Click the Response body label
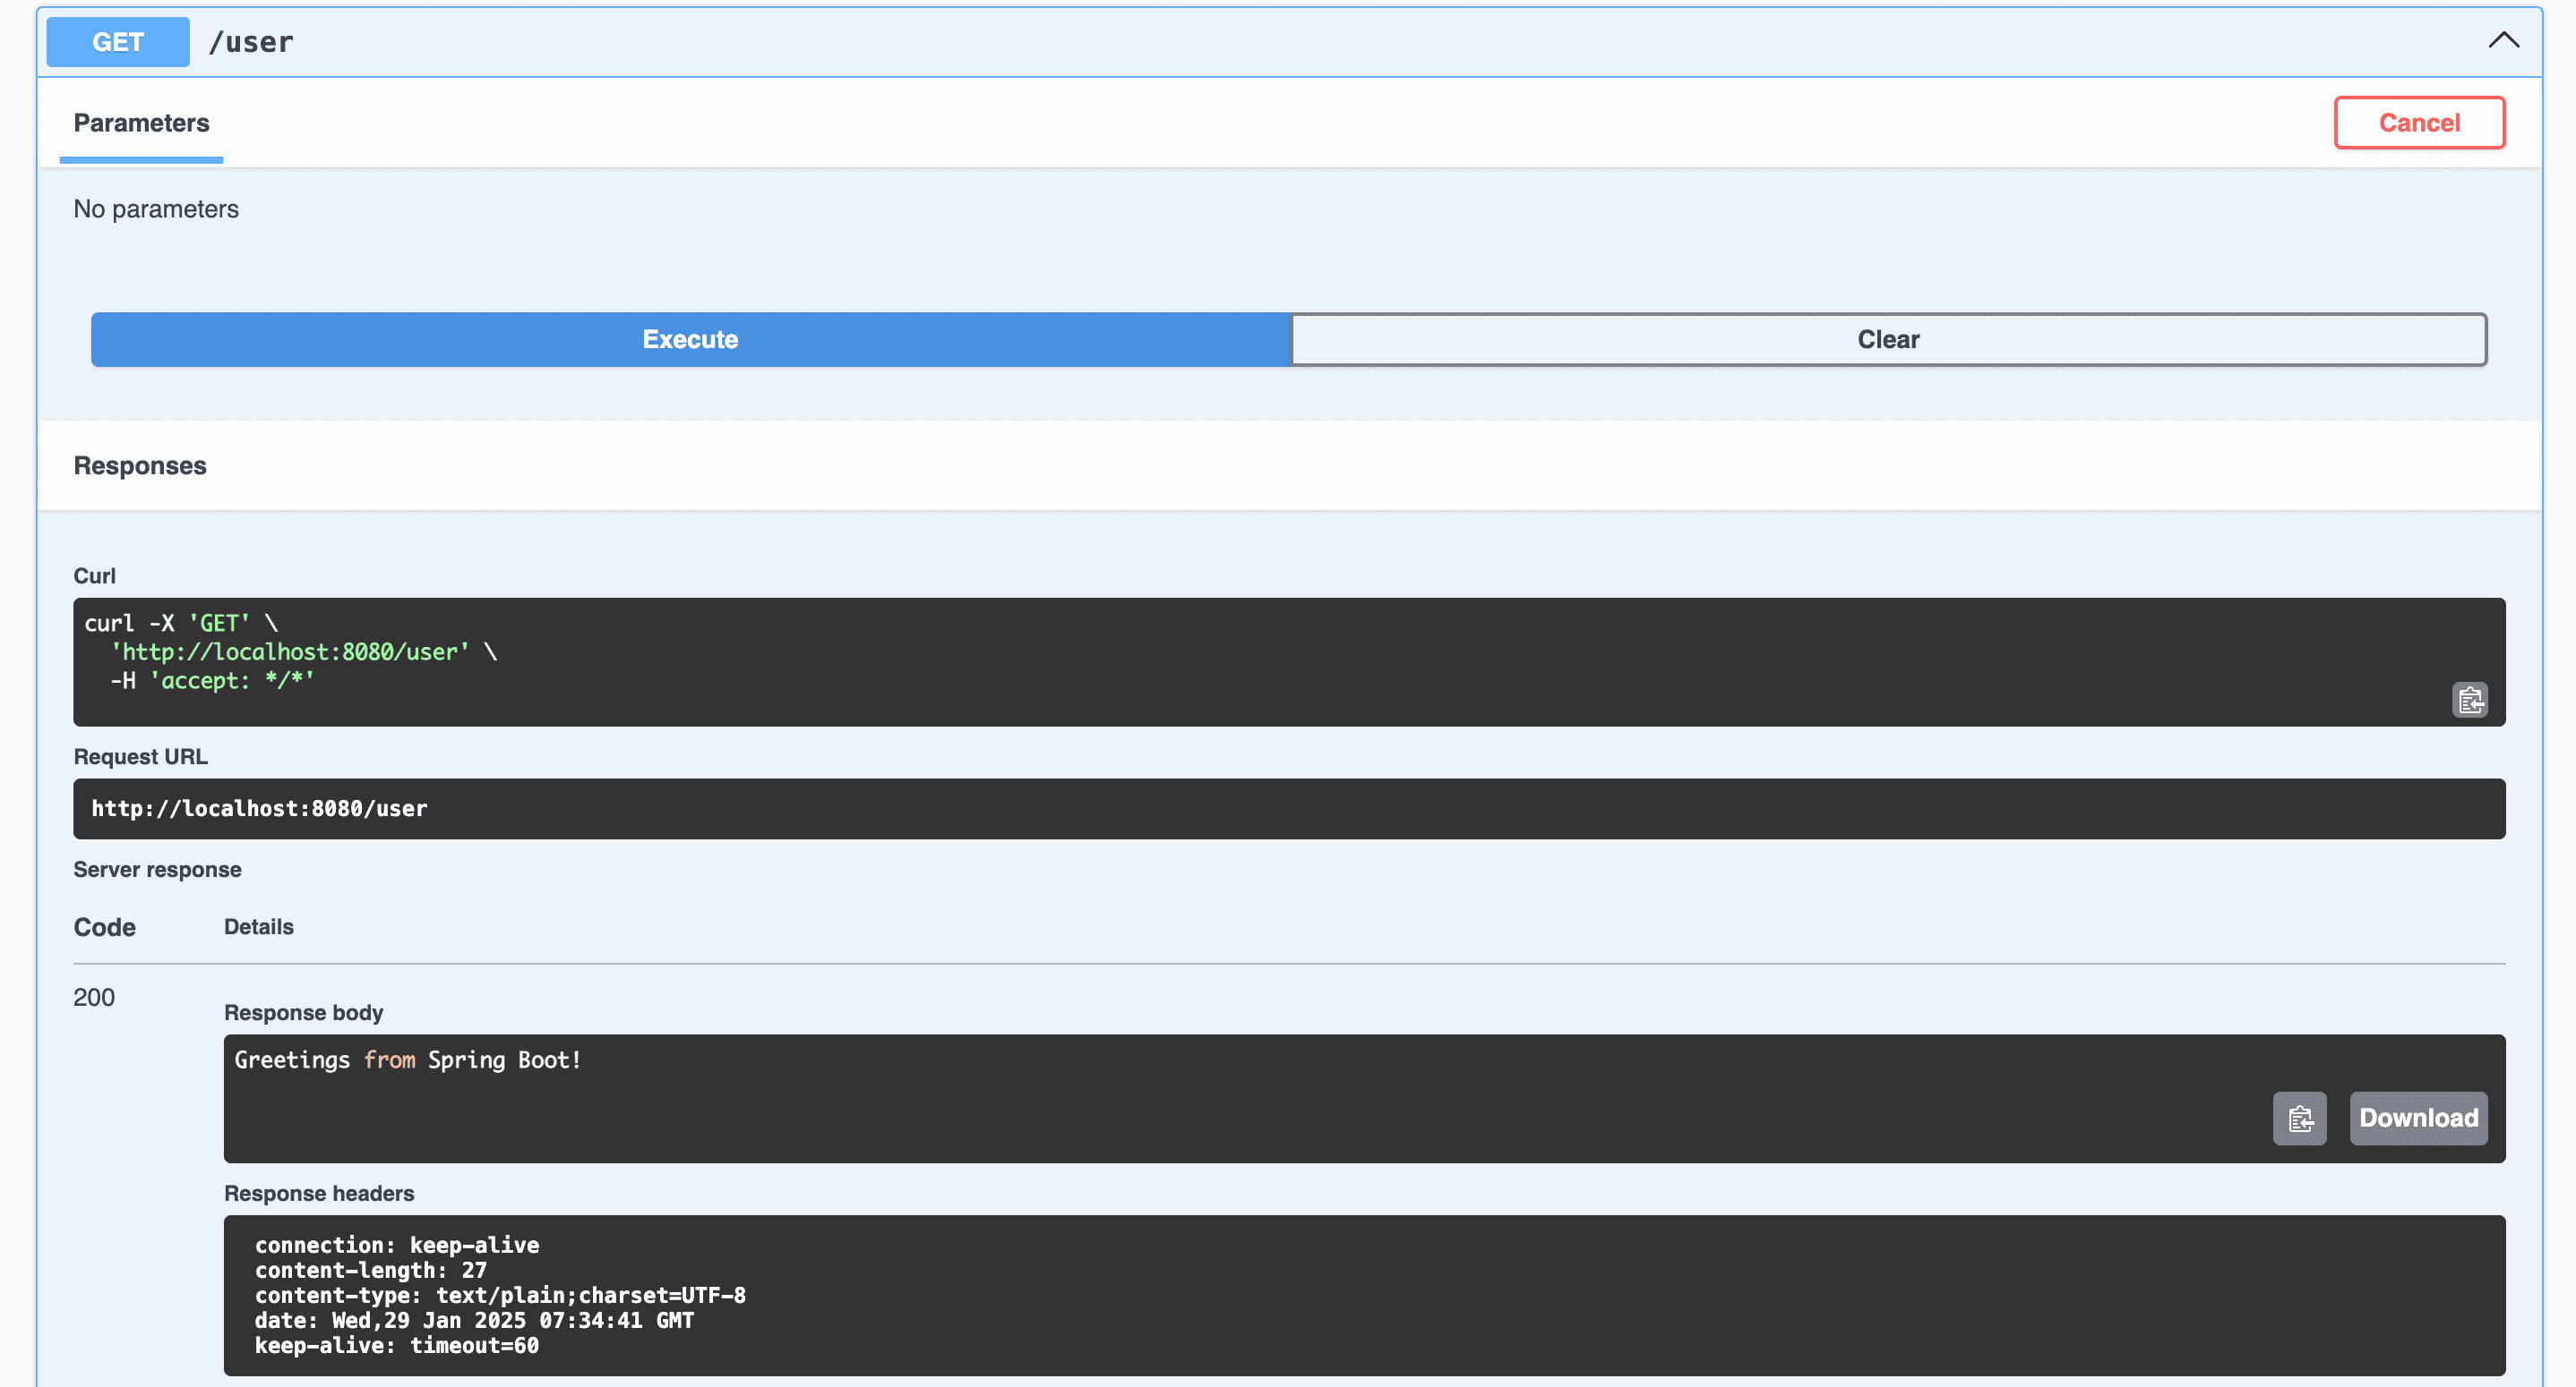2576x1387 pixels. click(304, 1012)
